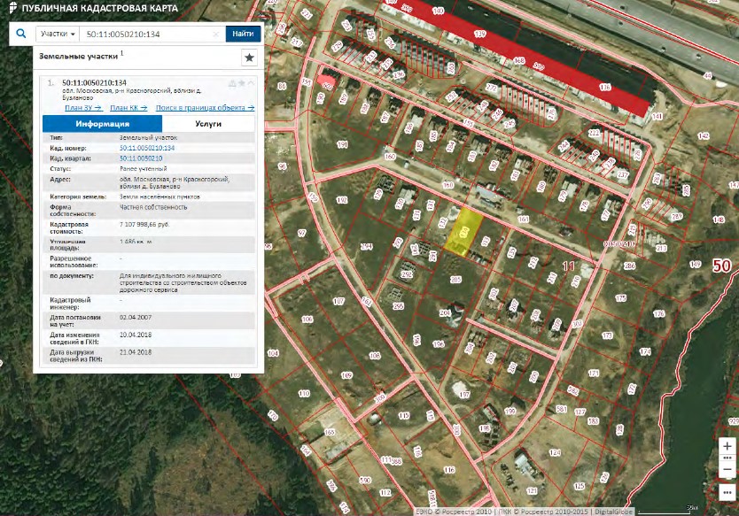739x516 pixels.
Task: Open the План ЗУ link
Action: (82, 107)
